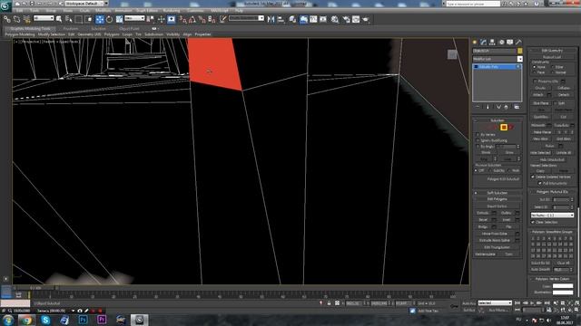Open the Workspace Default dropdown
Image resolution: width=581 pixels, height=326 pixels.
(87, 4)
